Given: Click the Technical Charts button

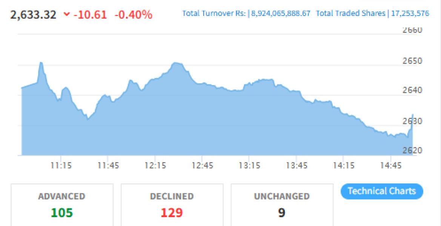Looking at the screenshot, I should tap(381, 191).
